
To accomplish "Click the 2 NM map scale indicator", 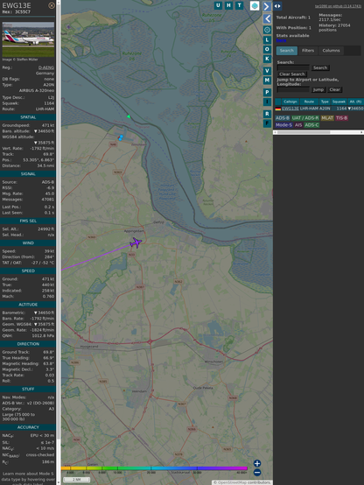I will pos(77,480).
